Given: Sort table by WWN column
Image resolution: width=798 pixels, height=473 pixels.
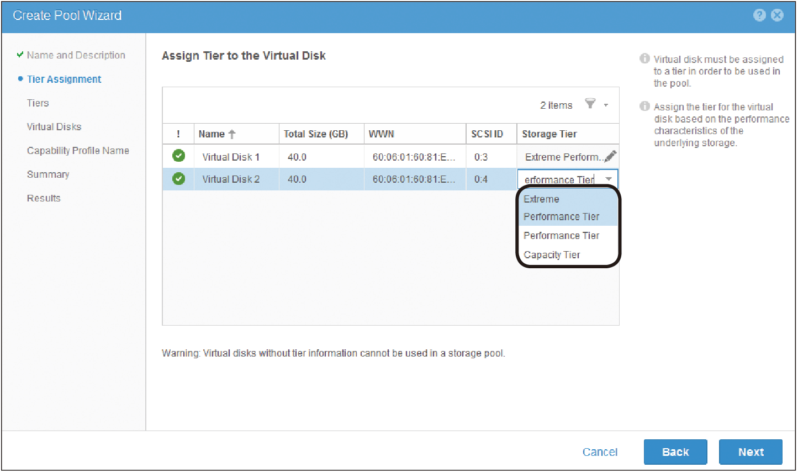Looking at the screenshot, I should click(415, 134).
